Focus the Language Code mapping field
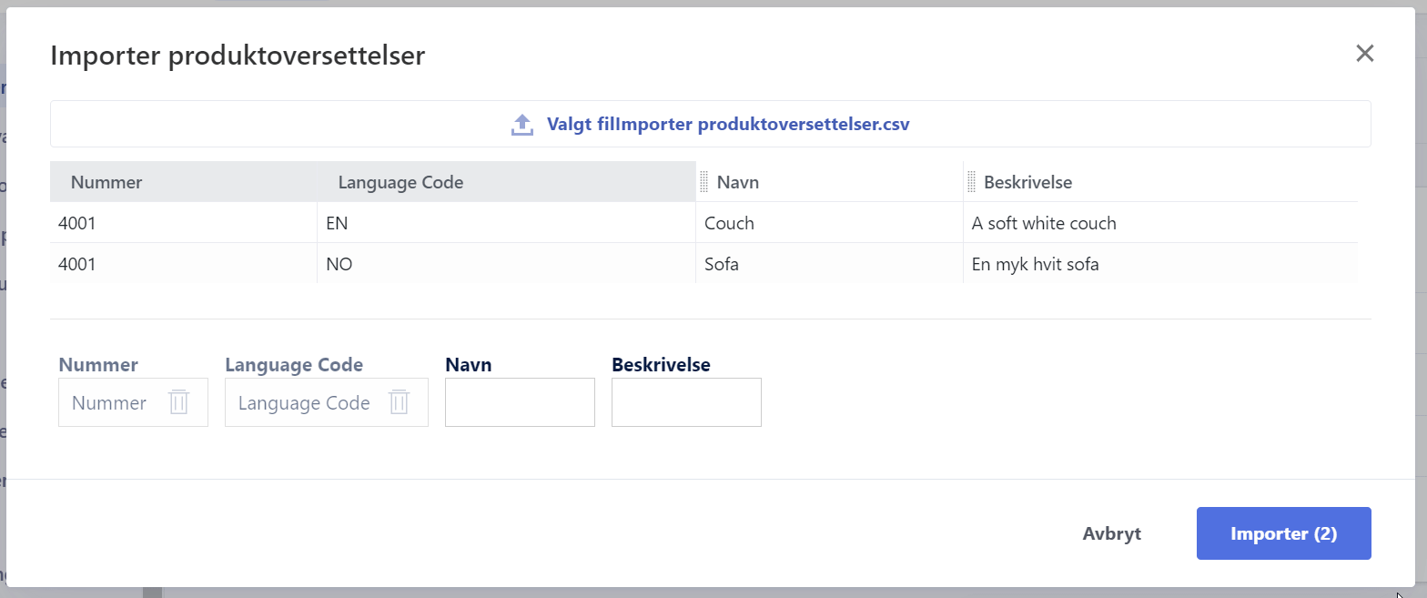 [304, 402]
